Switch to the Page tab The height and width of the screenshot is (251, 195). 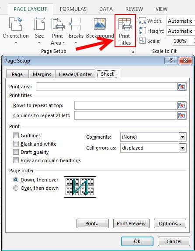[17, 74]
